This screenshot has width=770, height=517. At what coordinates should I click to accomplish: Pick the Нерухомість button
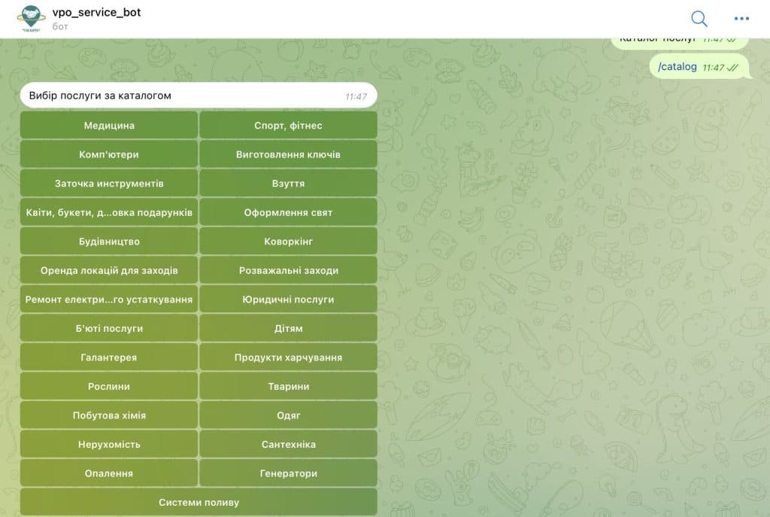tap(109, 444)
